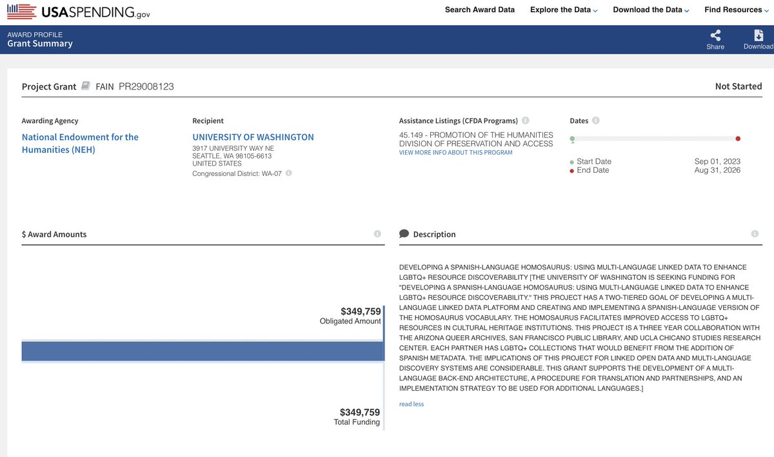Click the Share icon
The height and width of the screenshot is (457, 774).
(x=715, y=35)
